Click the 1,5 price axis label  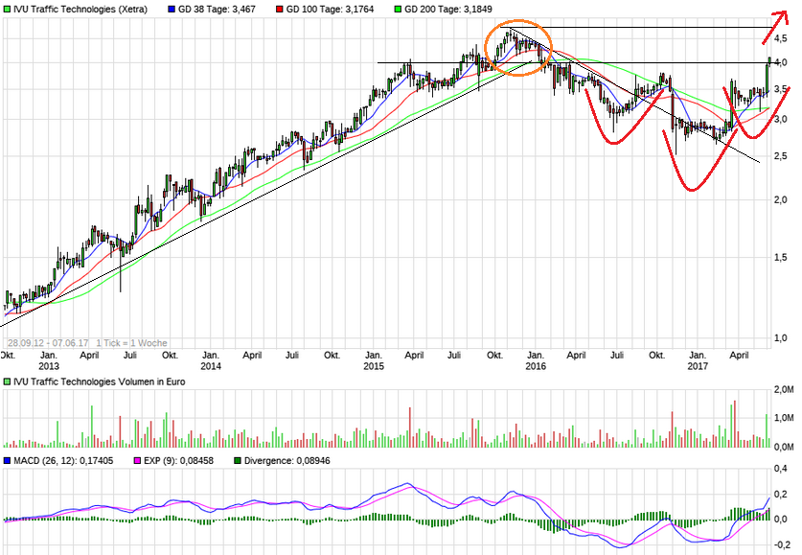(x=781, y=257)
